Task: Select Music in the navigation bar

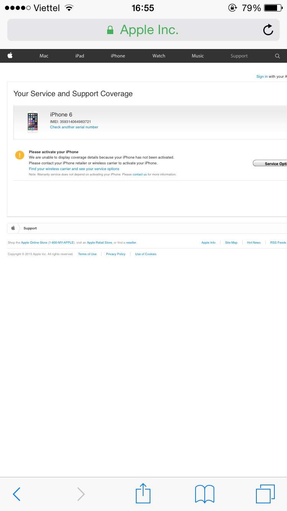Action: point(198,56)
